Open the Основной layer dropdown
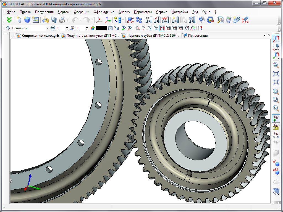 48,28
